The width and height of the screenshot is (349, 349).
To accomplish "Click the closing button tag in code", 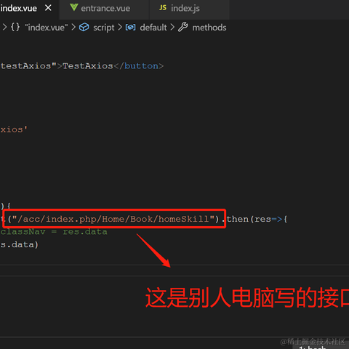I will point(139,66).
